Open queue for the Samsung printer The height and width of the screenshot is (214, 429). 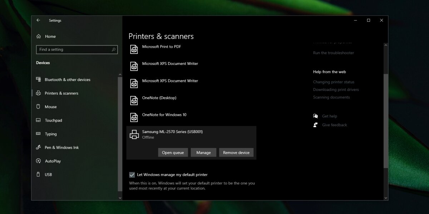coord(173,152)
